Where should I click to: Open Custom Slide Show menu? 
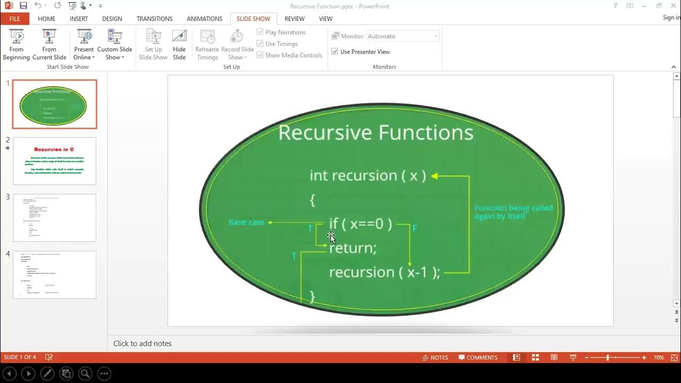tap(114, 45)
